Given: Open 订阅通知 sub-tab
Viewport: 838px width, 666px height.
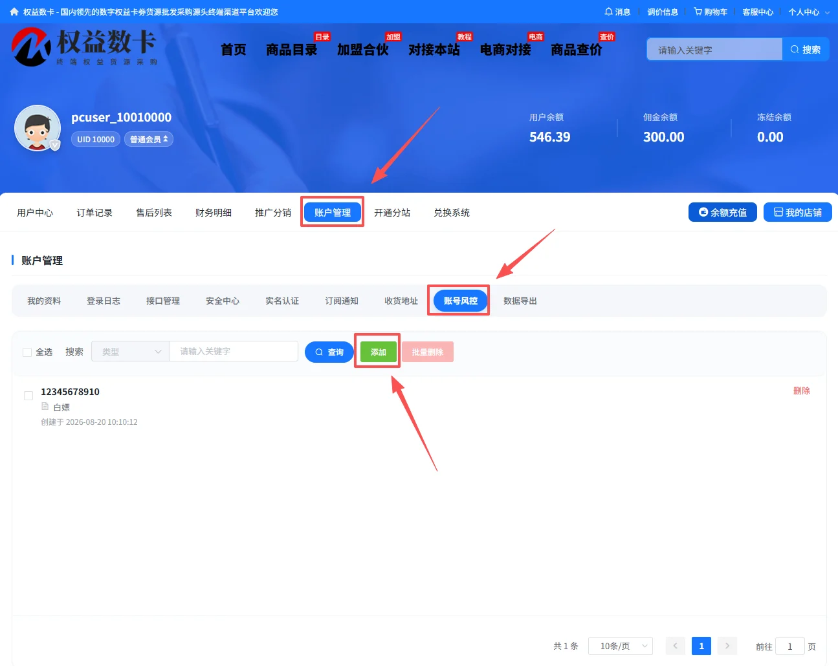Looking at the screenshot, I should click(342, 301).
